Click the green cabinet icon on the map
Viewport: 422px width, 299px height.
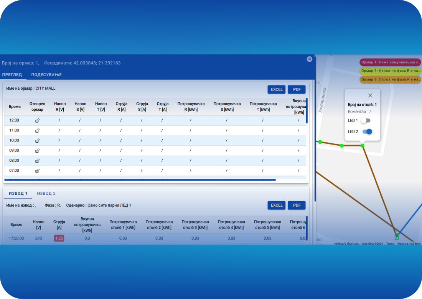click(x=397, y=237)
